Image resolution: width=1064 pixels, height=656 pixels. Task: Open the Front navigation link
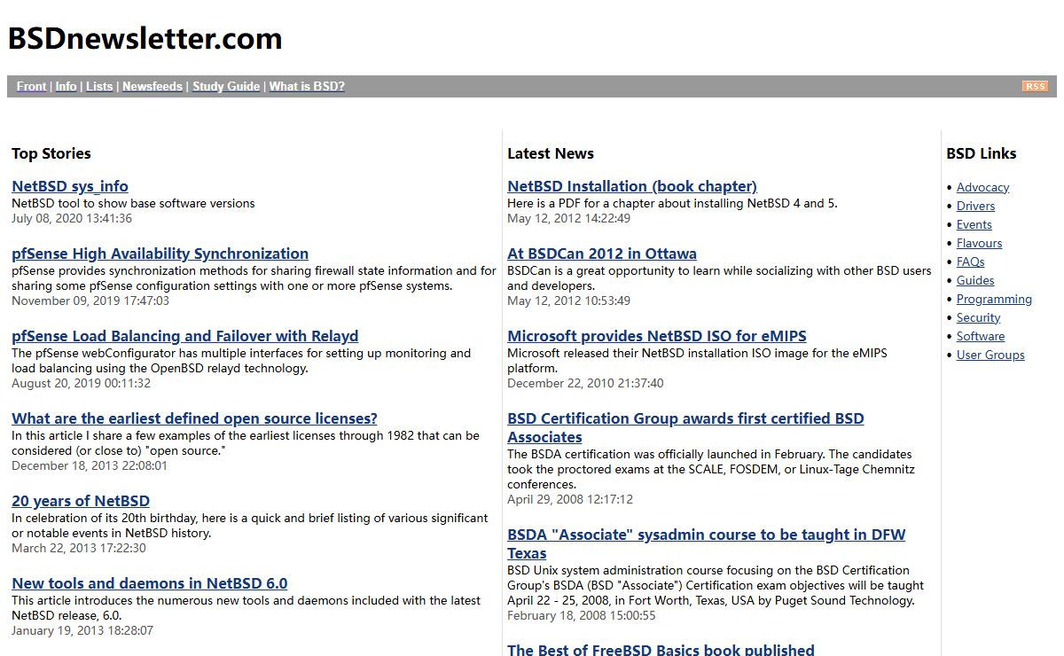pos(31,86)
